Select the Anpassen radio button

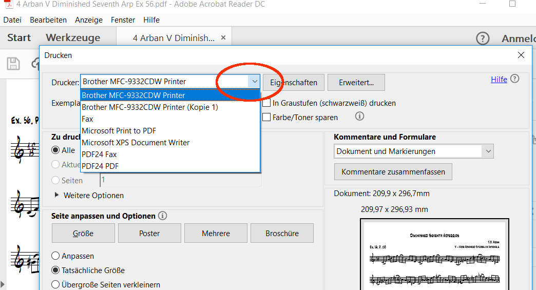point(55,256)
